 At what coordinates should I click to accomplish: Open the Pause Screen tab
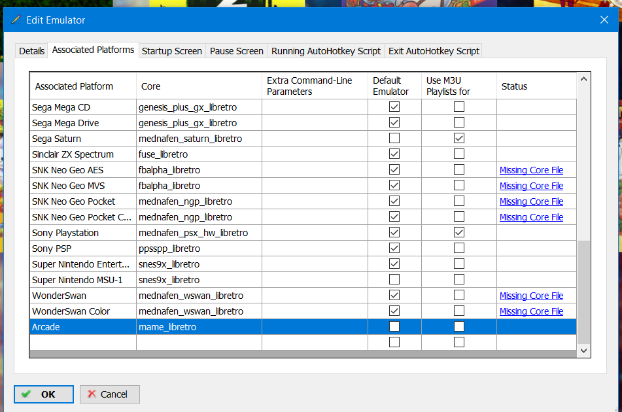236,51
